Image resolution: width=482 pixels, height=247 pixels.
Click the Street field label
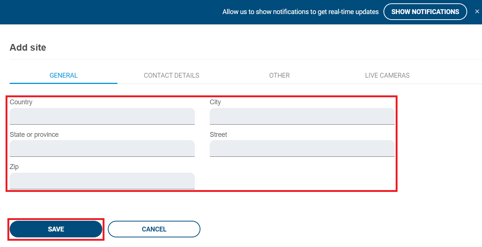(x=218, y=135)
